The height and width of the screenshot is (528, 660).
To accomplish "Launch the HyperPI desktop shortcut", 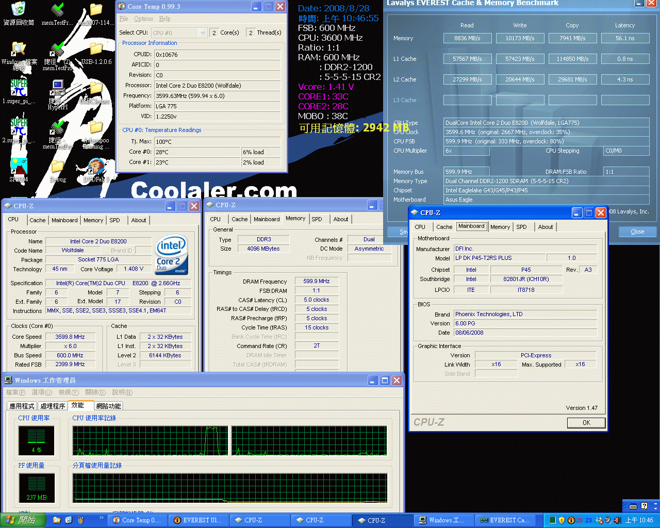I will coord(57,95).
